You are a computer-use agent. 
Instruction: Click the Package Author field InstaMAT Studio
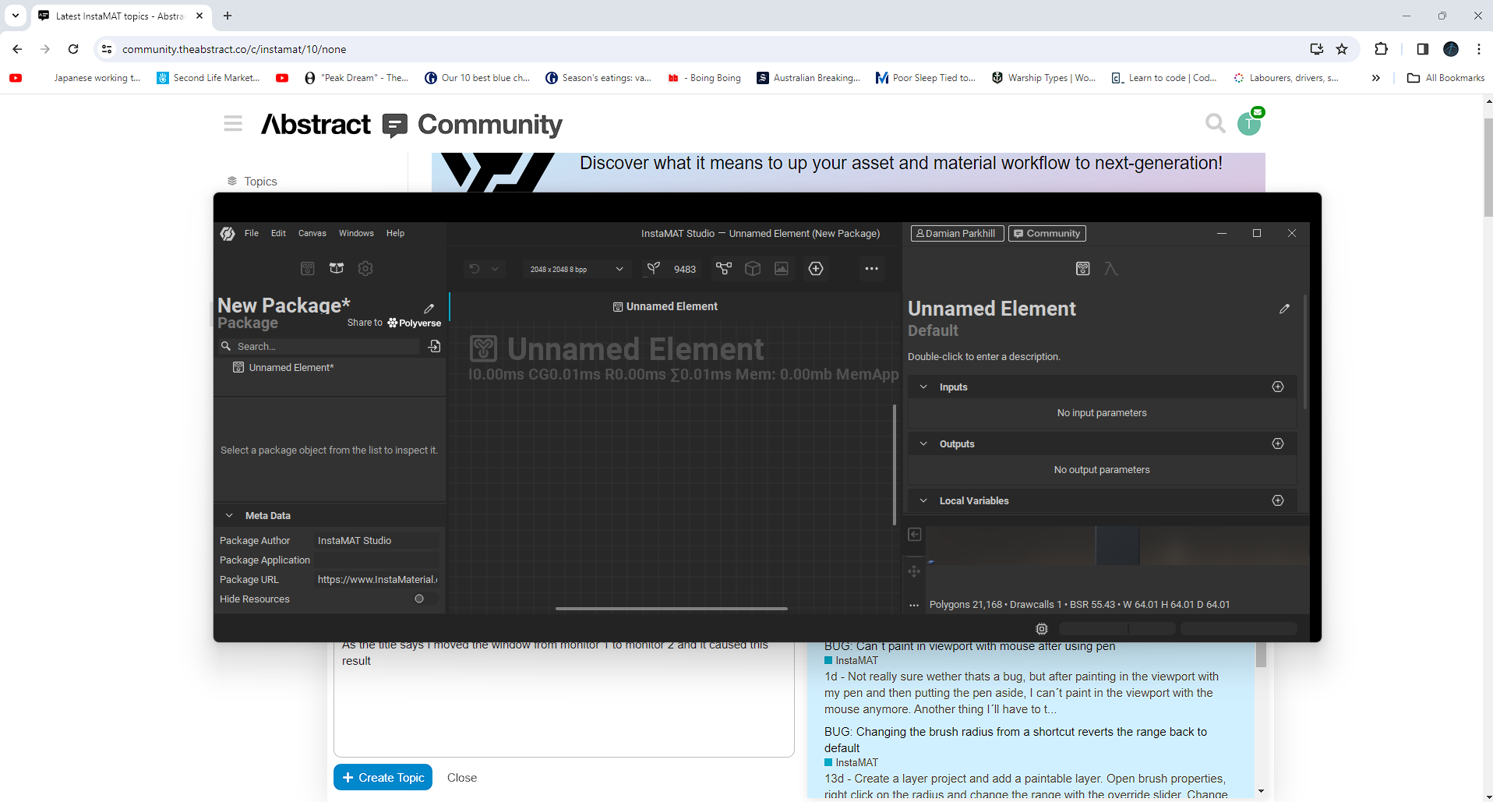click(377, 540)
